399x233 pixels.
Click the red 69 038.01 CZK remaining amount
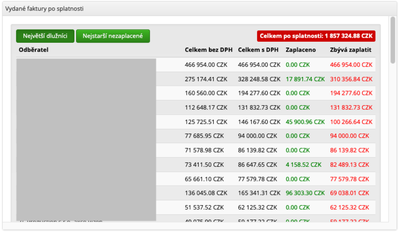tap(350, 193)
